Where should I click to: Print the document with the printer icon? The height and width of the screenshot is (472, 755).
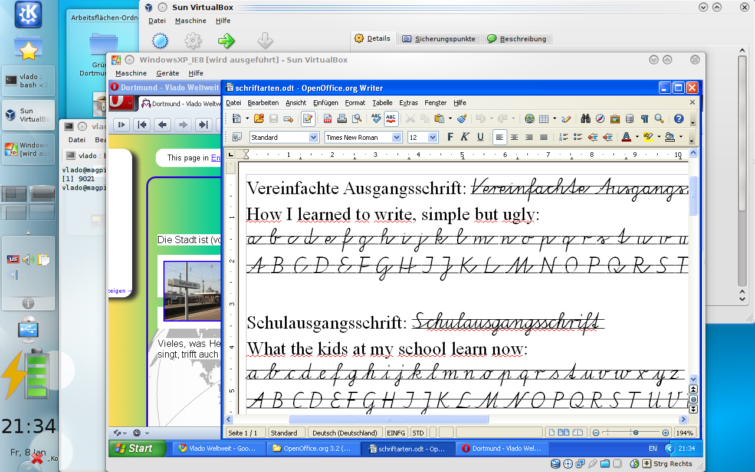(x=342, y=119)
